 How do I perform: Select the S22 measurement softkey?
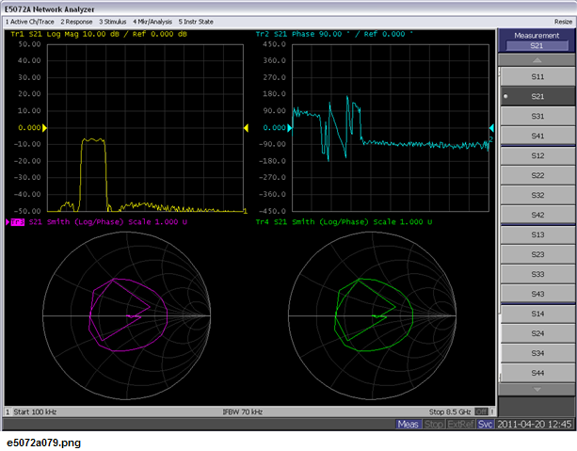(537, 176)
